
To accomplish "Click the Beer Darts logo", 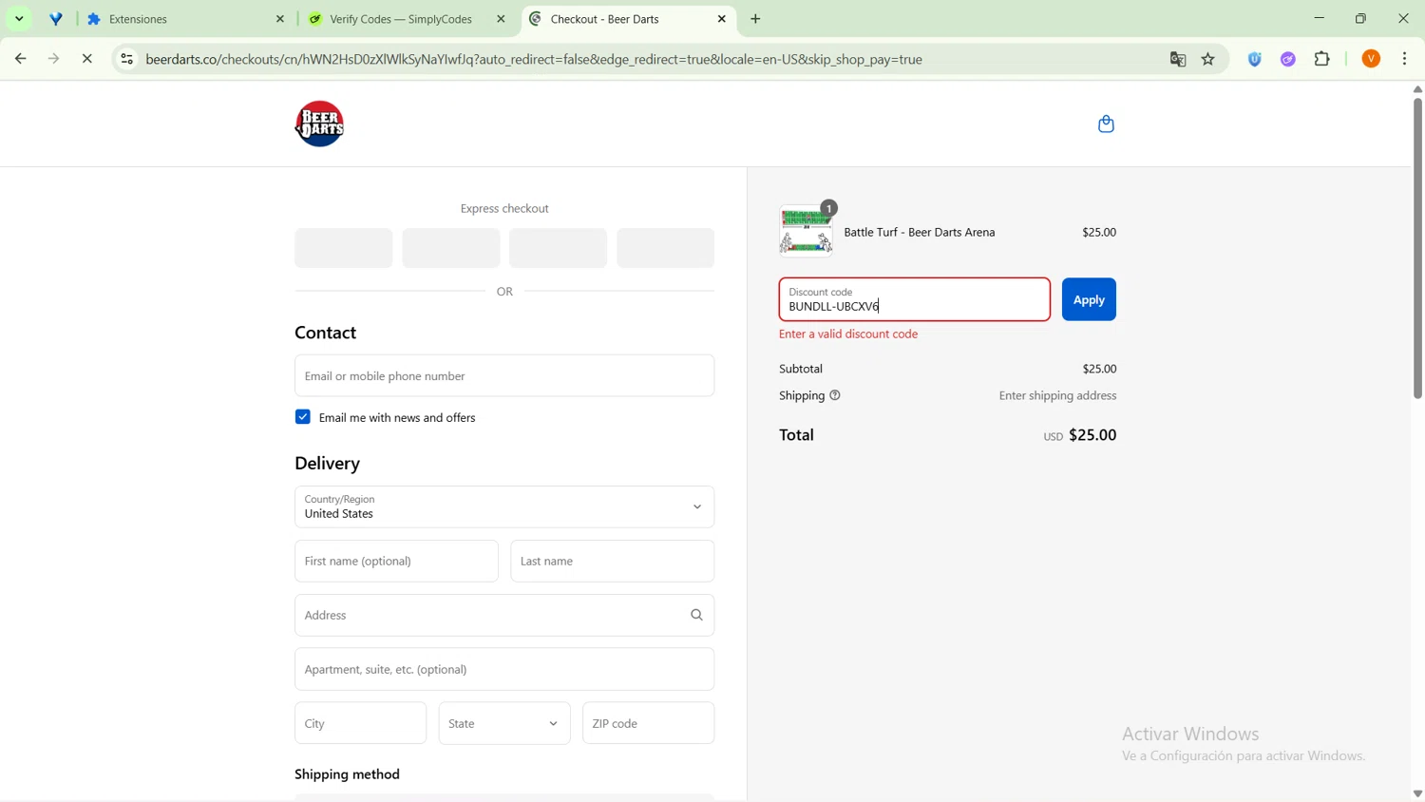I will 320,124.
